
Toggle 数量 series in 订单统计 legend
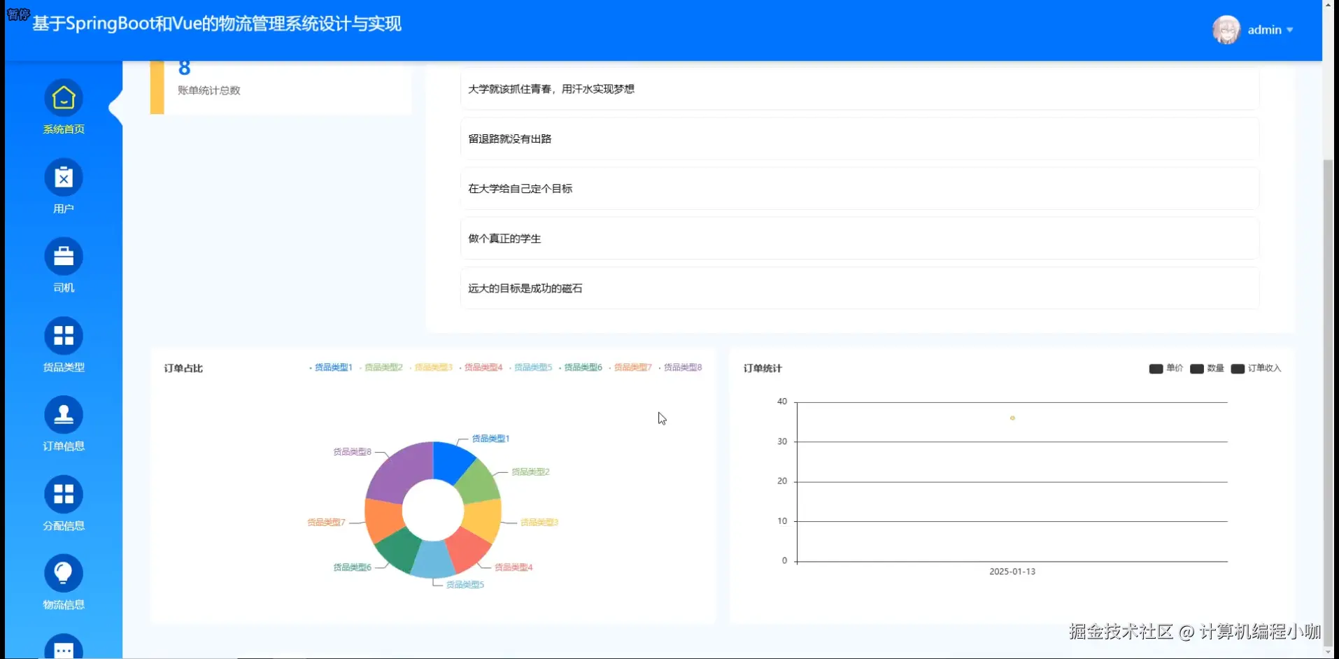pyautogui.click(x=1207, y=369)
